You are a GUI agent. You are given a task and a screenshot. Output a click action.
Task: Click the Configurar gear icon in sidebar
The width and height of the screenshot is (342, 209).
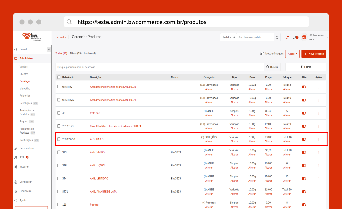pyautogui.click(x=16, y=182)
